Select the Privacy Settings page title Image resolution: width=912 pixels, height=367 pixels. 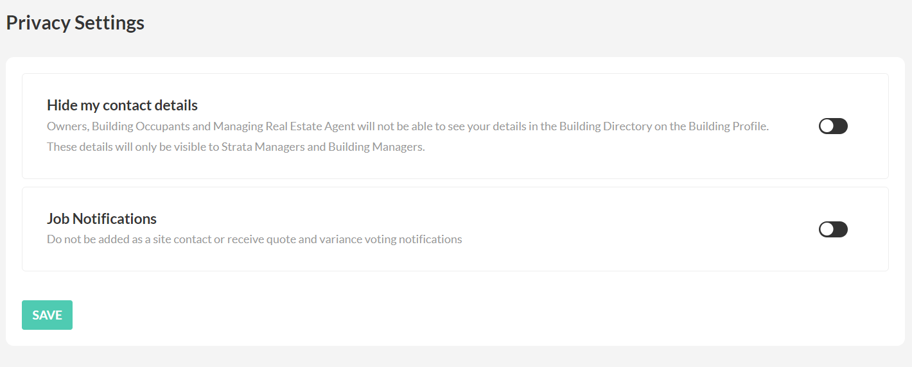75,22
